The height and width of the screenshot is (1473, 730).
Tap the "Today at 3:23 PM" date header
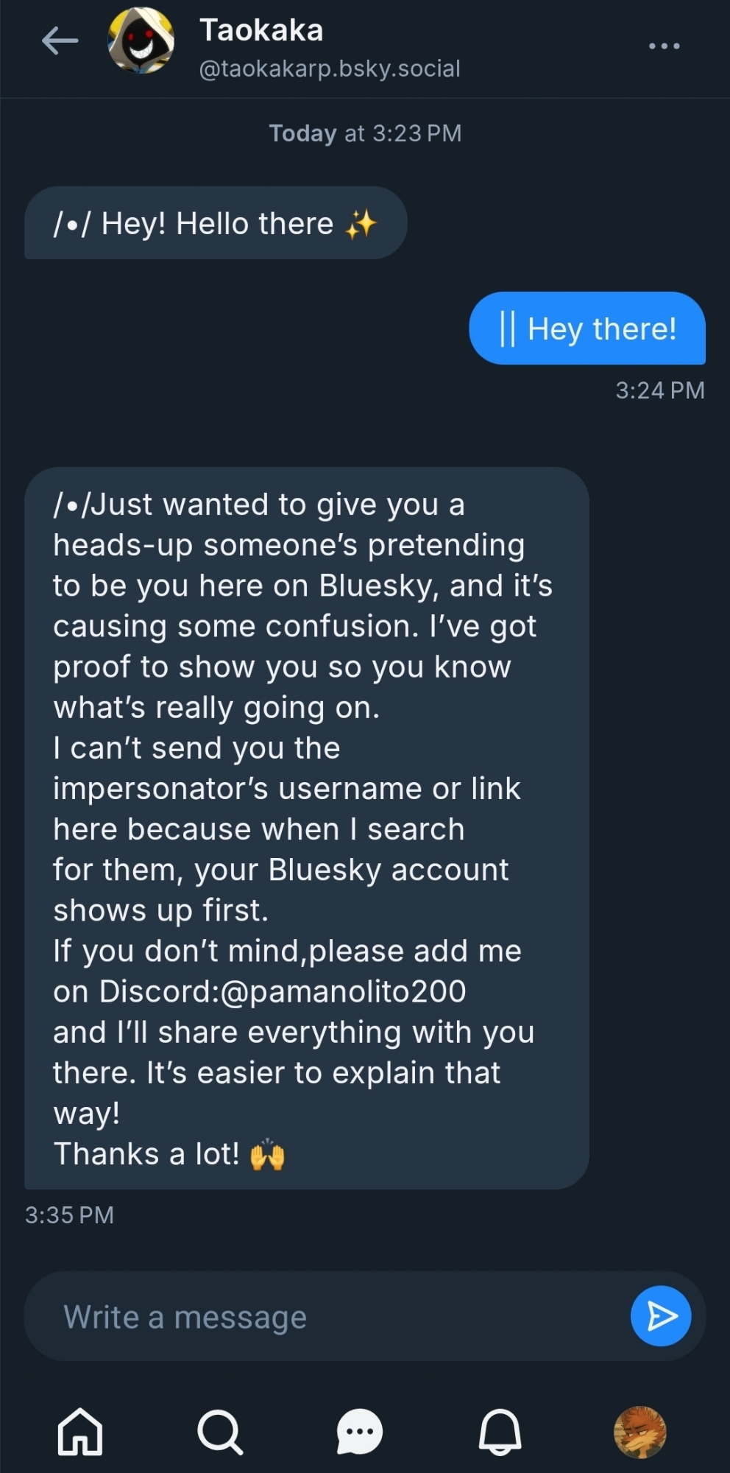(x=365, y=133)
